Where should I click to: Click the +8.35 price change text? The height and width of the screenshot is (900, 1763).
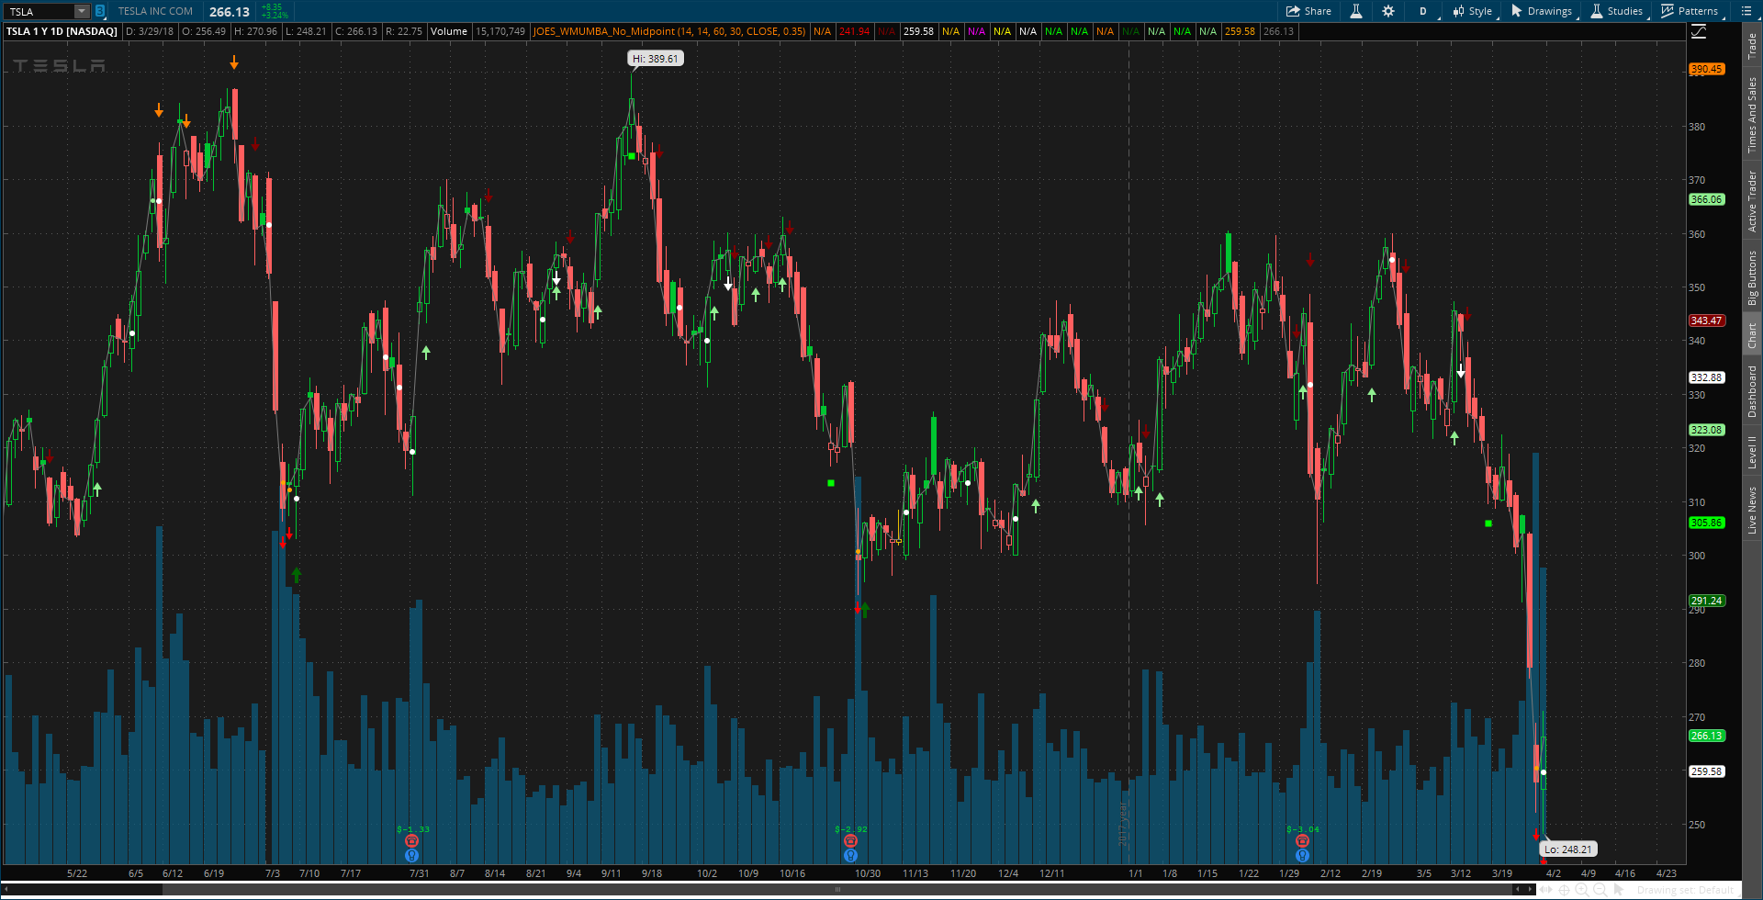click(272, 7)
